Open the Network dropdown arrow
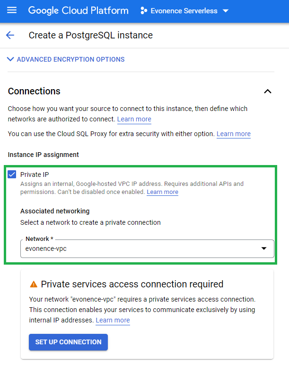The height and width of the screenshot is (368, 289). (x=264, y=248)
